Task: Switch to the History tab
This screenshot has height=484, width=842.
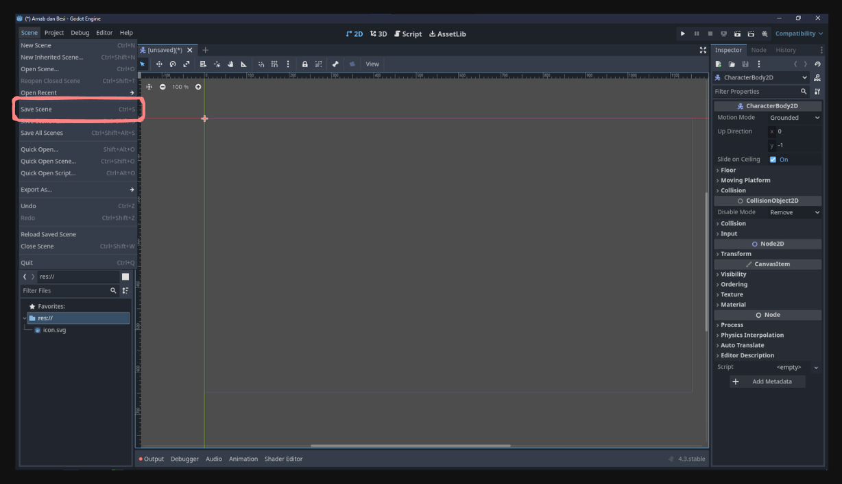Action: click(x=786, y=50)
